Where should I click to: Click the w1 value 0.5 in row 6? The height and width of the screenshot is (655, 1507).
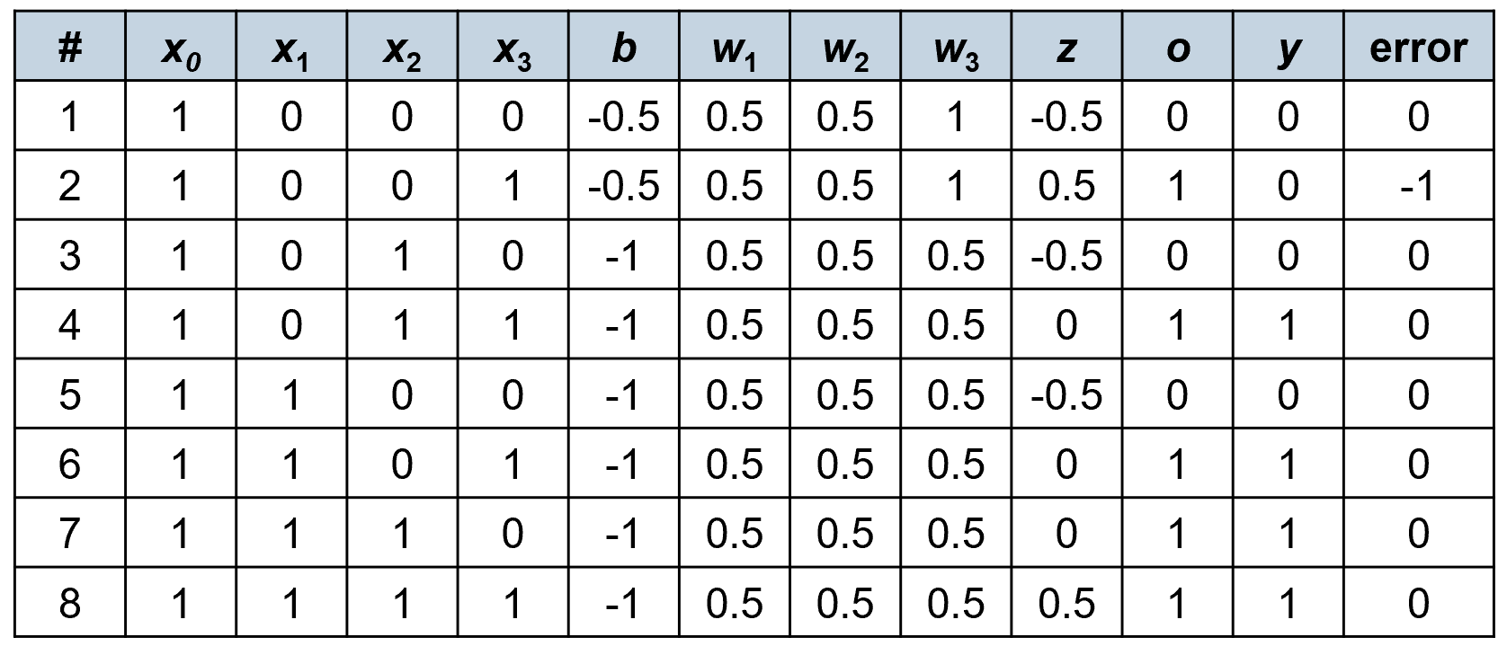pos(734,465)
